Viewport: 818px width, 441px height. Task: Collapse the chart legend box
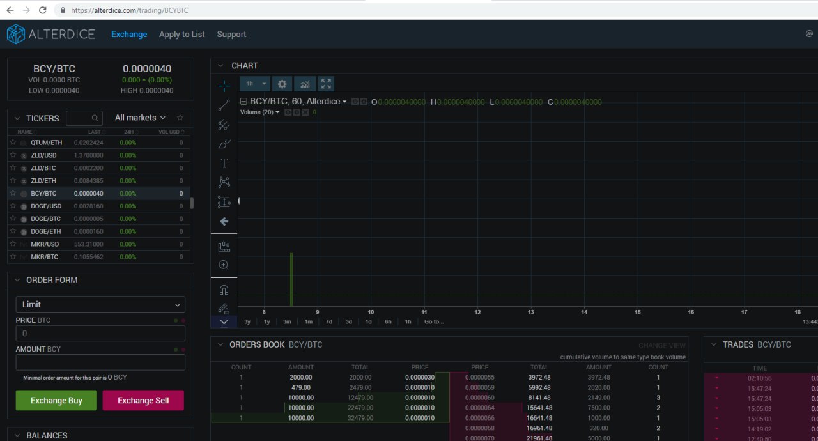coord(243,102)
